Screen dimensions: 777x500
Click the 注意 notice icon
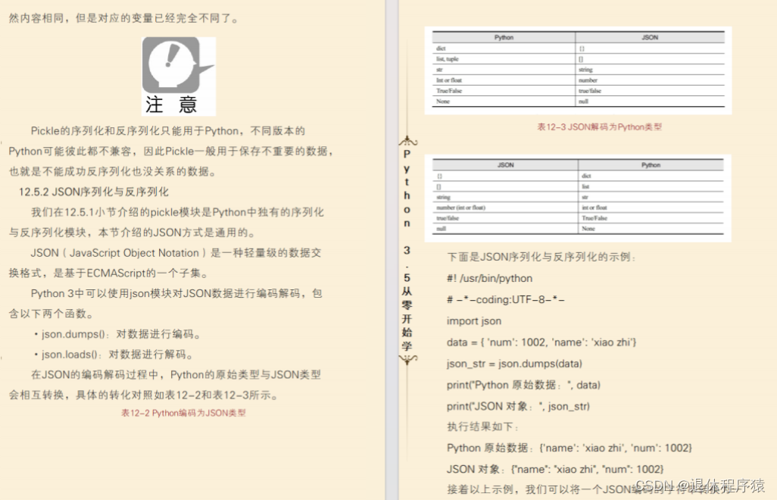(x=179, y=77)
